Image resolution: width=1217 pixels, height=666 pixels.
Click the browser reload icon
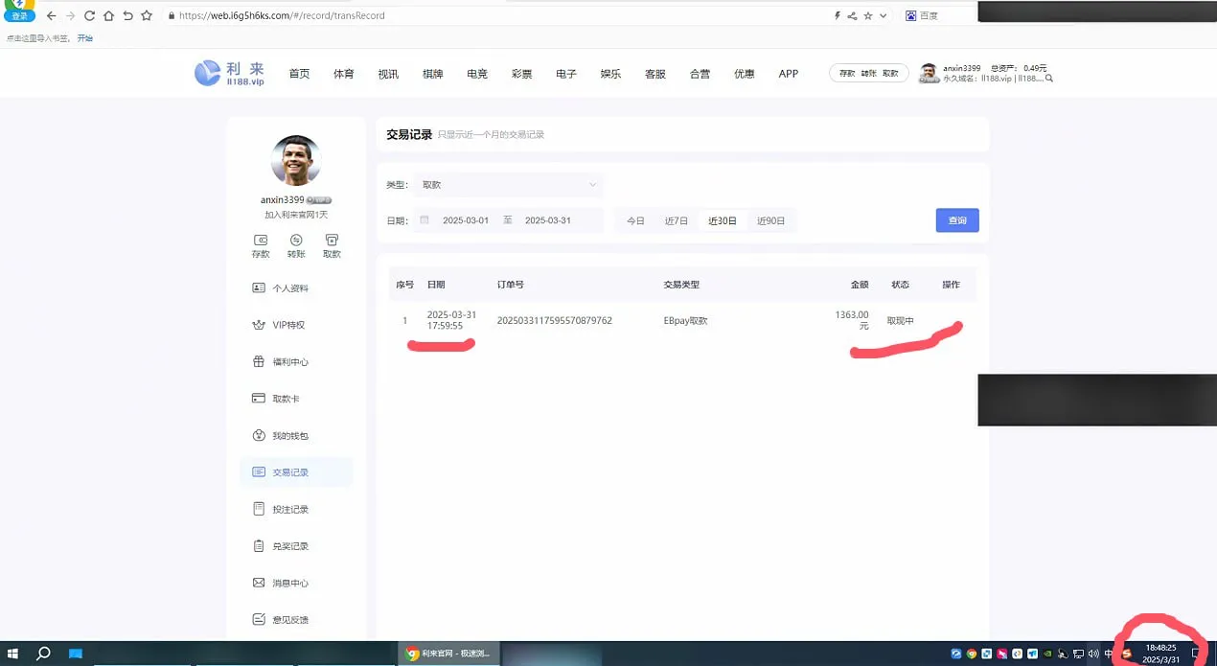89,16
